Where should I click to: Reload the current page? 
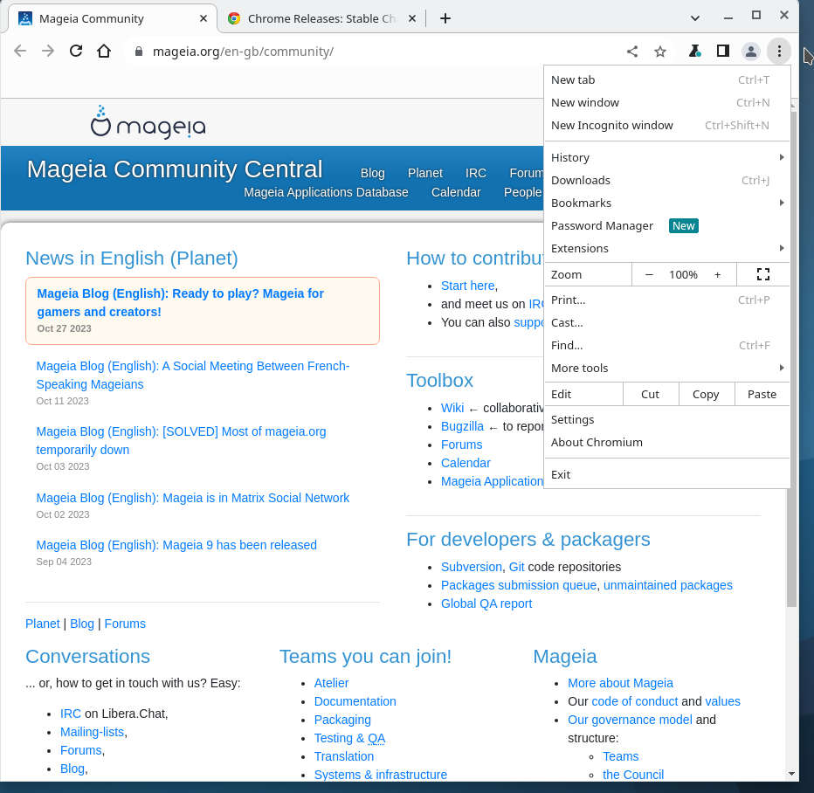76,51
